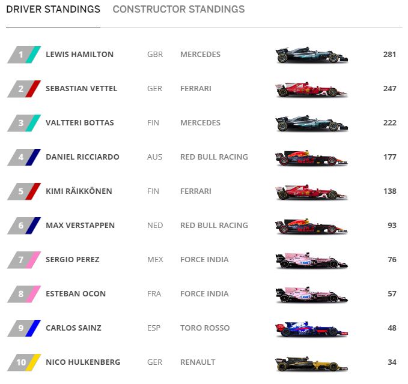Click the red Ferrari badge at position 5

click(24, 191)
